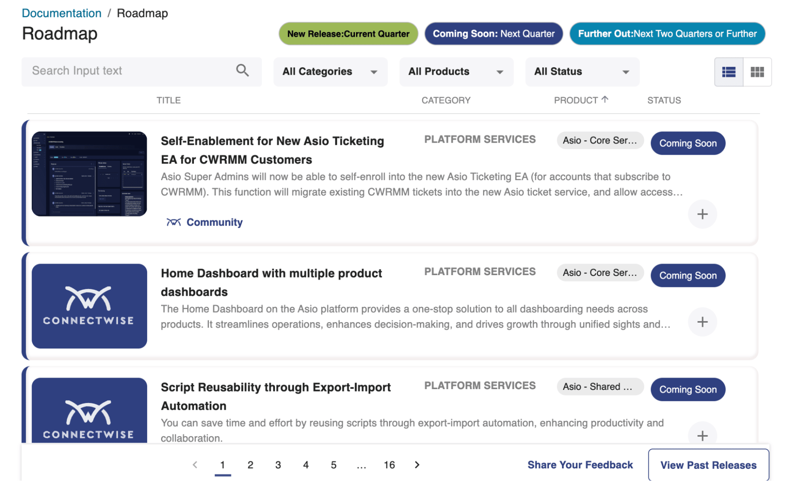Select Further Out: Next Two Quarters pill
Viewport: 791px width, 481px height.
(x=667, y=34)
